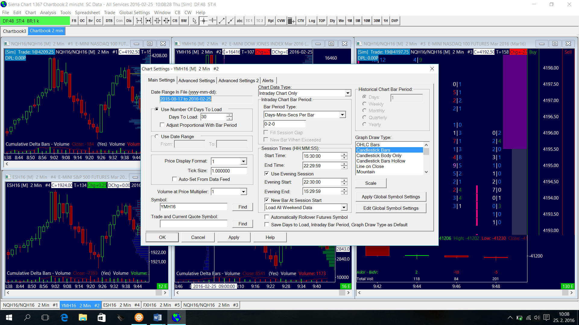
Task: Click the abc text drawing tool
Action: click(x=239, y=21)
